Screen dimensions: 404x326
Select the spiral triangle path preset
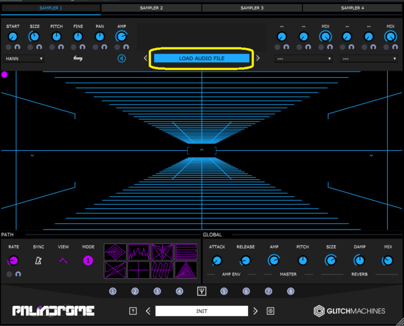click(x=186, y=270)
